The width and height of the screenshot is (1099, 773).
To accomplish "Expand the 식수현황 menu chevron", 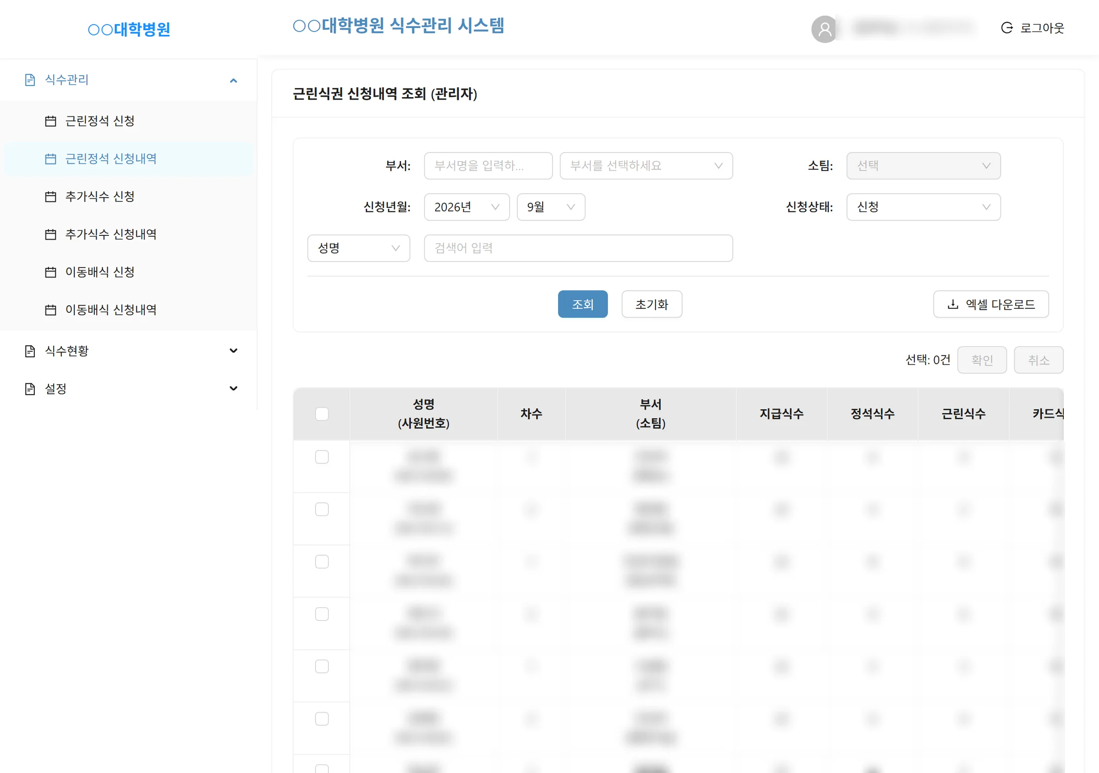I will (234, 351).
